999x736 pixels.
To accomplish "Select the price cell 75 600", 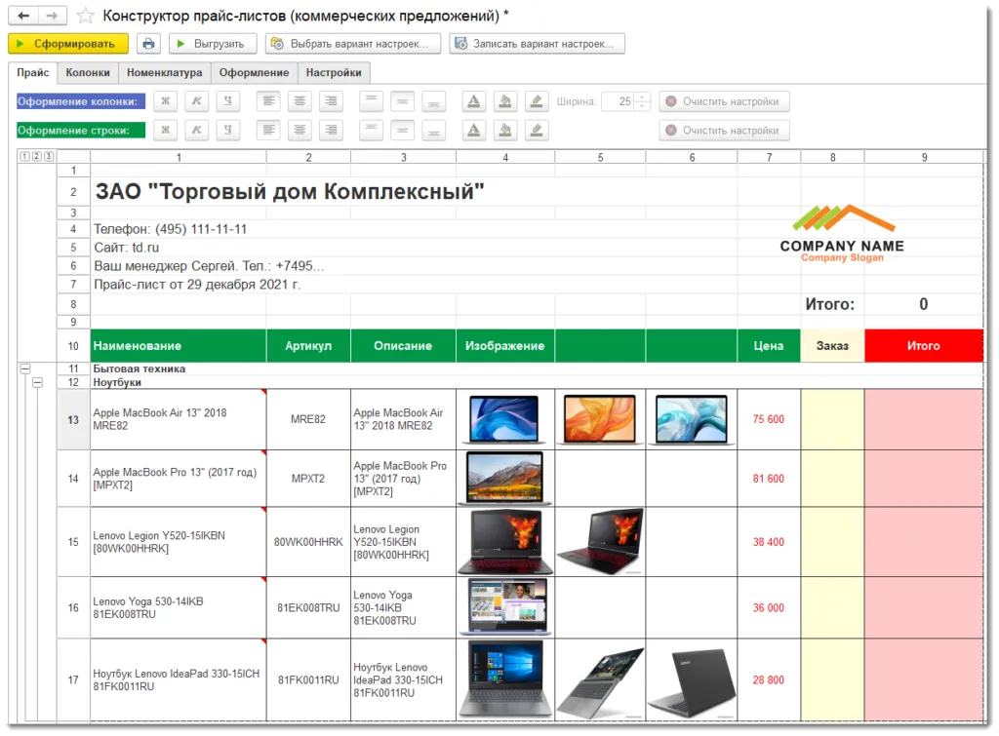I will tap(769, 419).
